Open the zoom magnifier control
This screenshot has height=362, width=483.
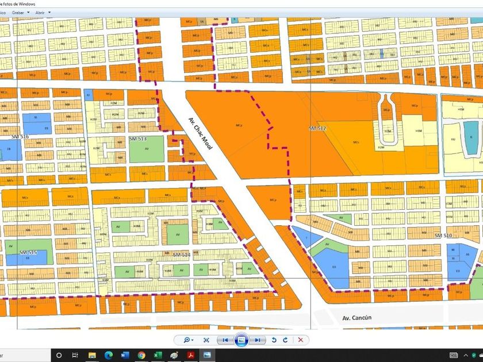click(187, 340)
